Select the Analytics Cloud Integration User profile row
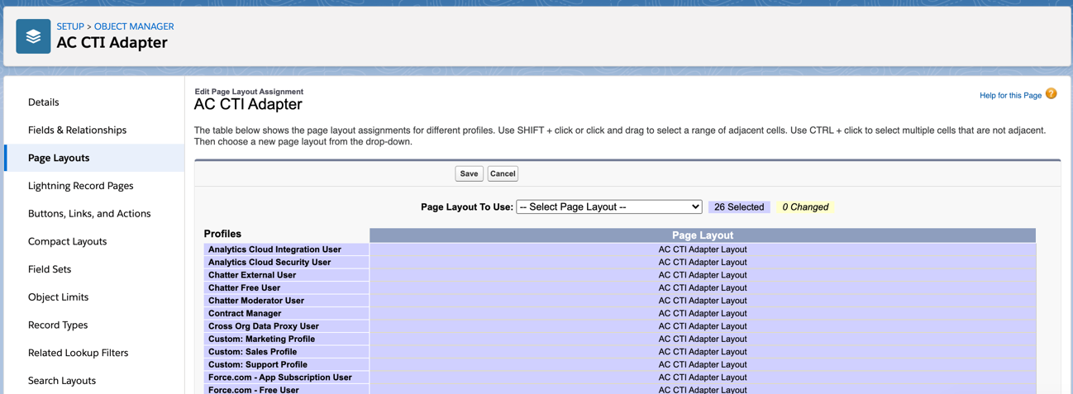The width and height of the screenshot is (1073, 394). coord(286,249)
